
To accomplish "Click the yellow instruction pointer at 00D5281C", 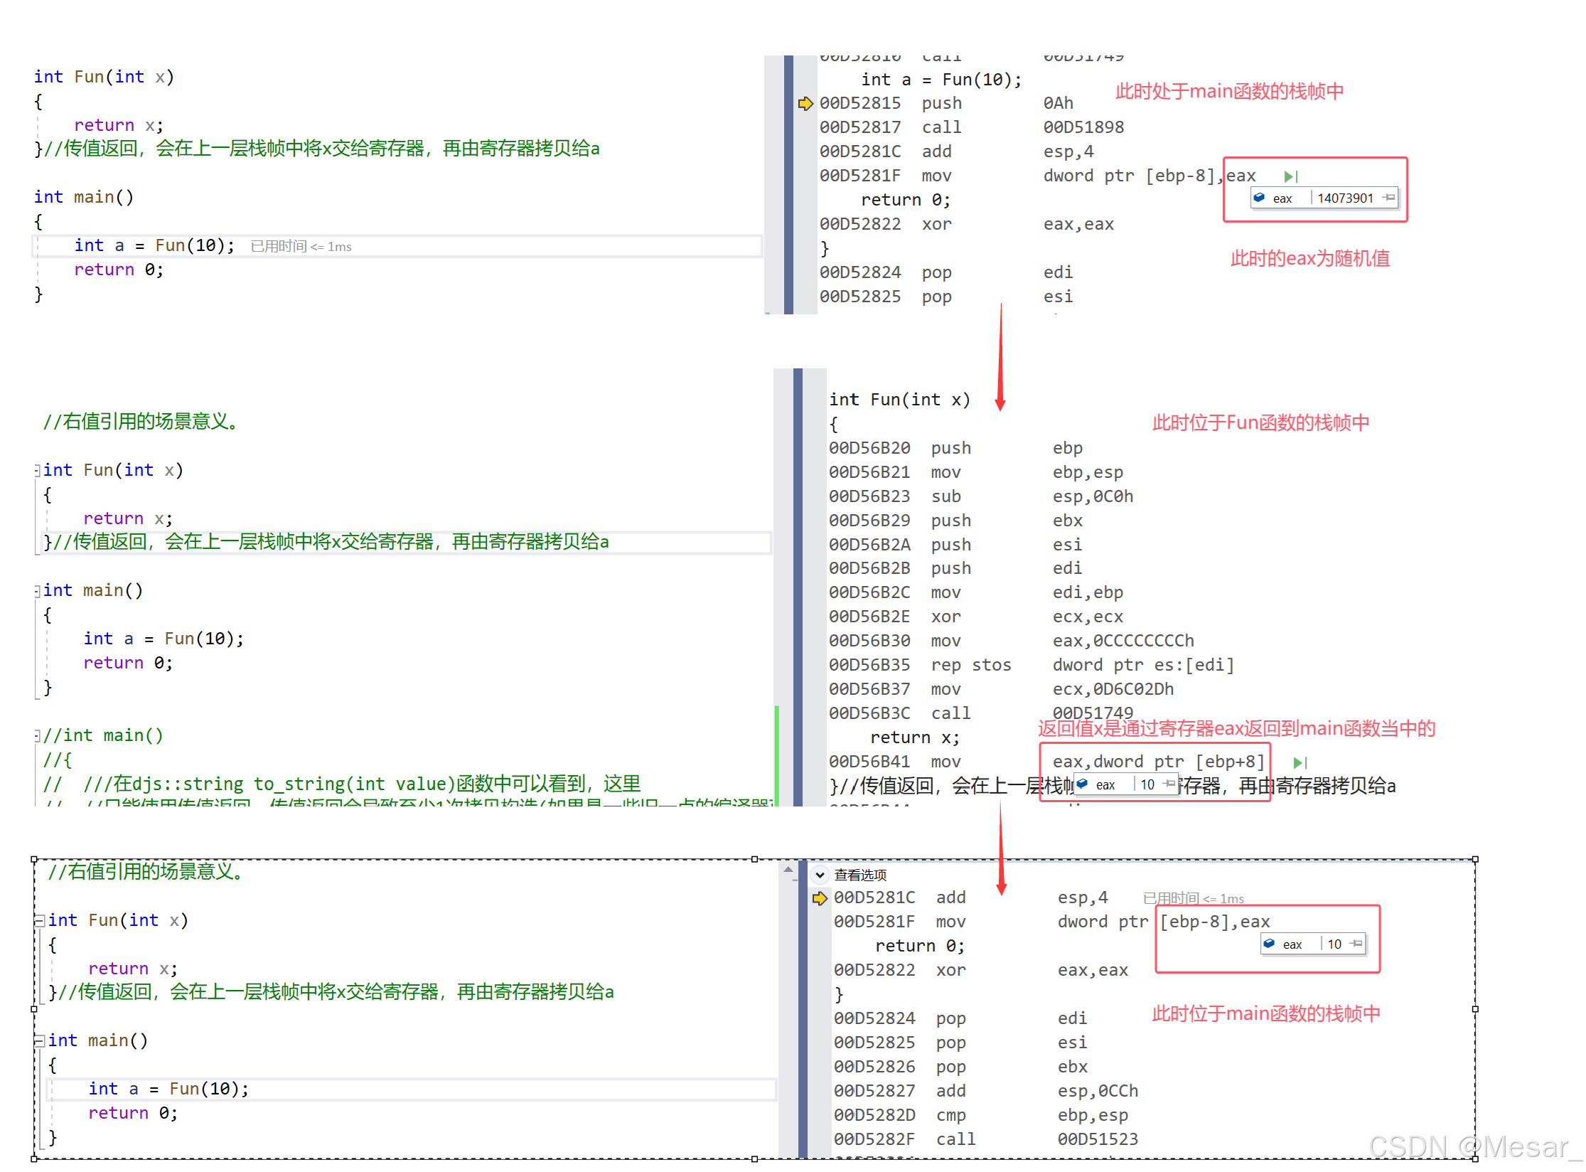I will [x=820, y=898].
